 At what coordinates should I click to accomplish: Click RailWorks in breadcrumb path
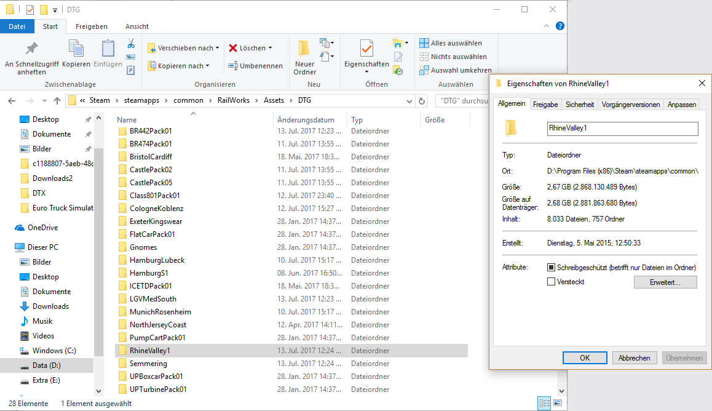click(x=234, y=100)
